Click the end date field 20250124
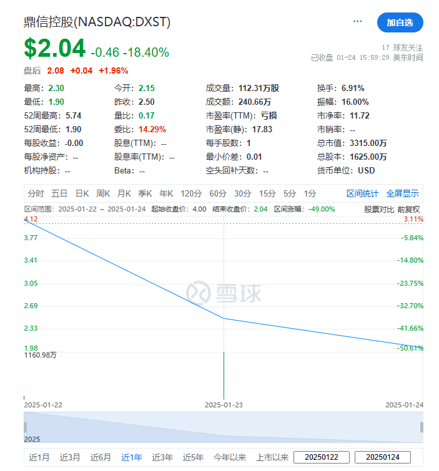Viewport: 439px width, 471px height. [x=382, y=457]
